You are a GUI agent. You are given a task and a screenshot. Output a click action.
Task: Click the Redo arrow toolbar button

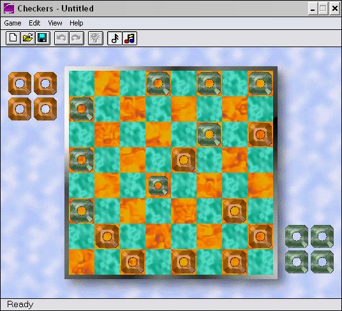pos(77,38)
